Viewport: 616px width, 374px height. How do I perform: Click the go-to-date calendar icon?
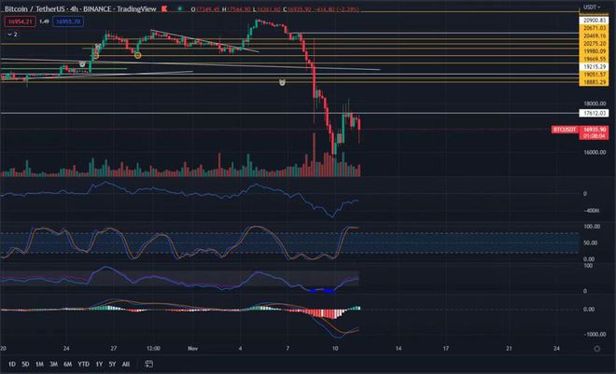[x=148, y=364]
